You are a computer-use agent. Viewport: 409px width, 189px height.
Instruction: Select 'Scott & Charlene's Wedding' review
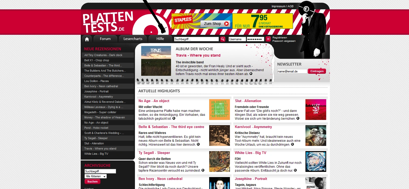point(108,133)
